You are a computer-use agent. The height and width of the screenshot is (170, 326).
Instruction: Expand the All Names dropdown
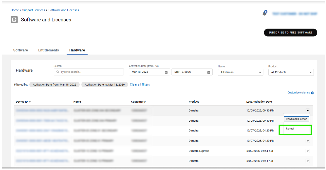click(241, 72)
